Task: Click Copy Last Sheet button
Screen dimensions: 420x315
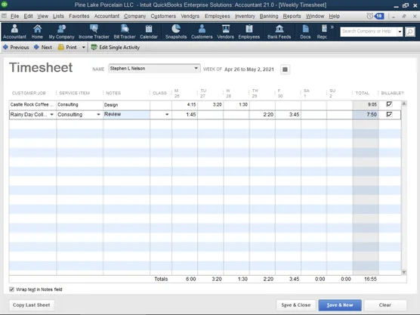Action: tap(32, 305)
